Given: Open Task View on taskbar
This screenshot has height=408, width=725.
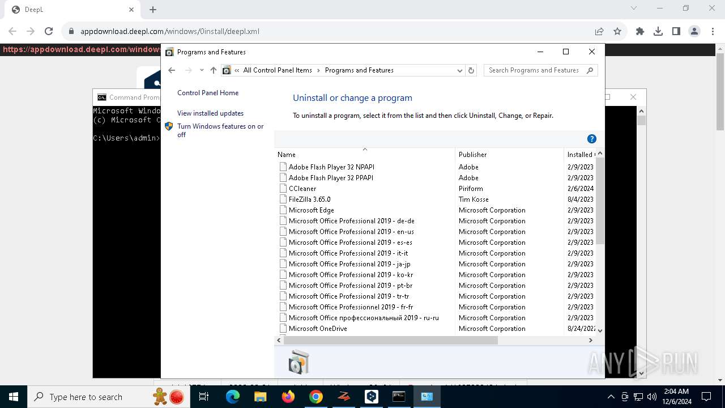Looking at the screenshot, I should 204,397.
